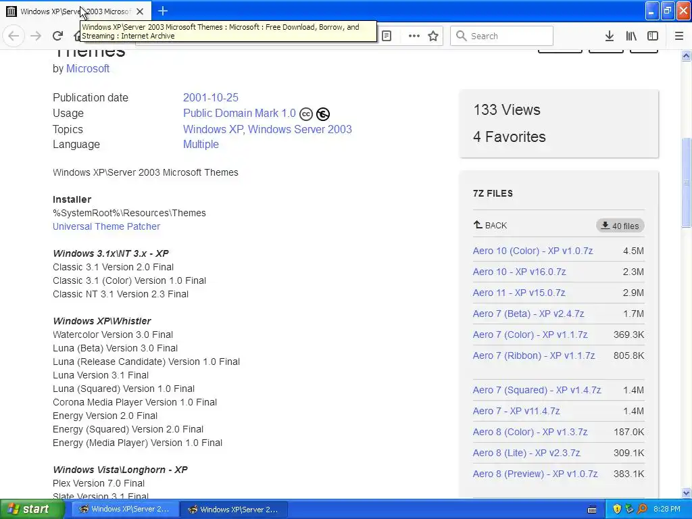Click the security shield tray icon

coord(617,509)
